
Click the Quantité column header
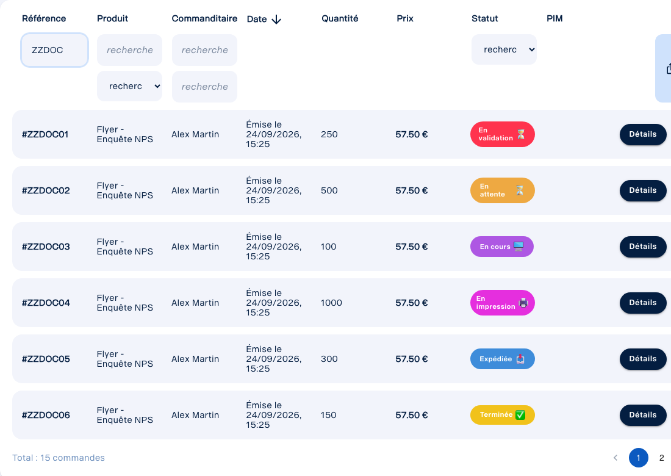(340, 18)
